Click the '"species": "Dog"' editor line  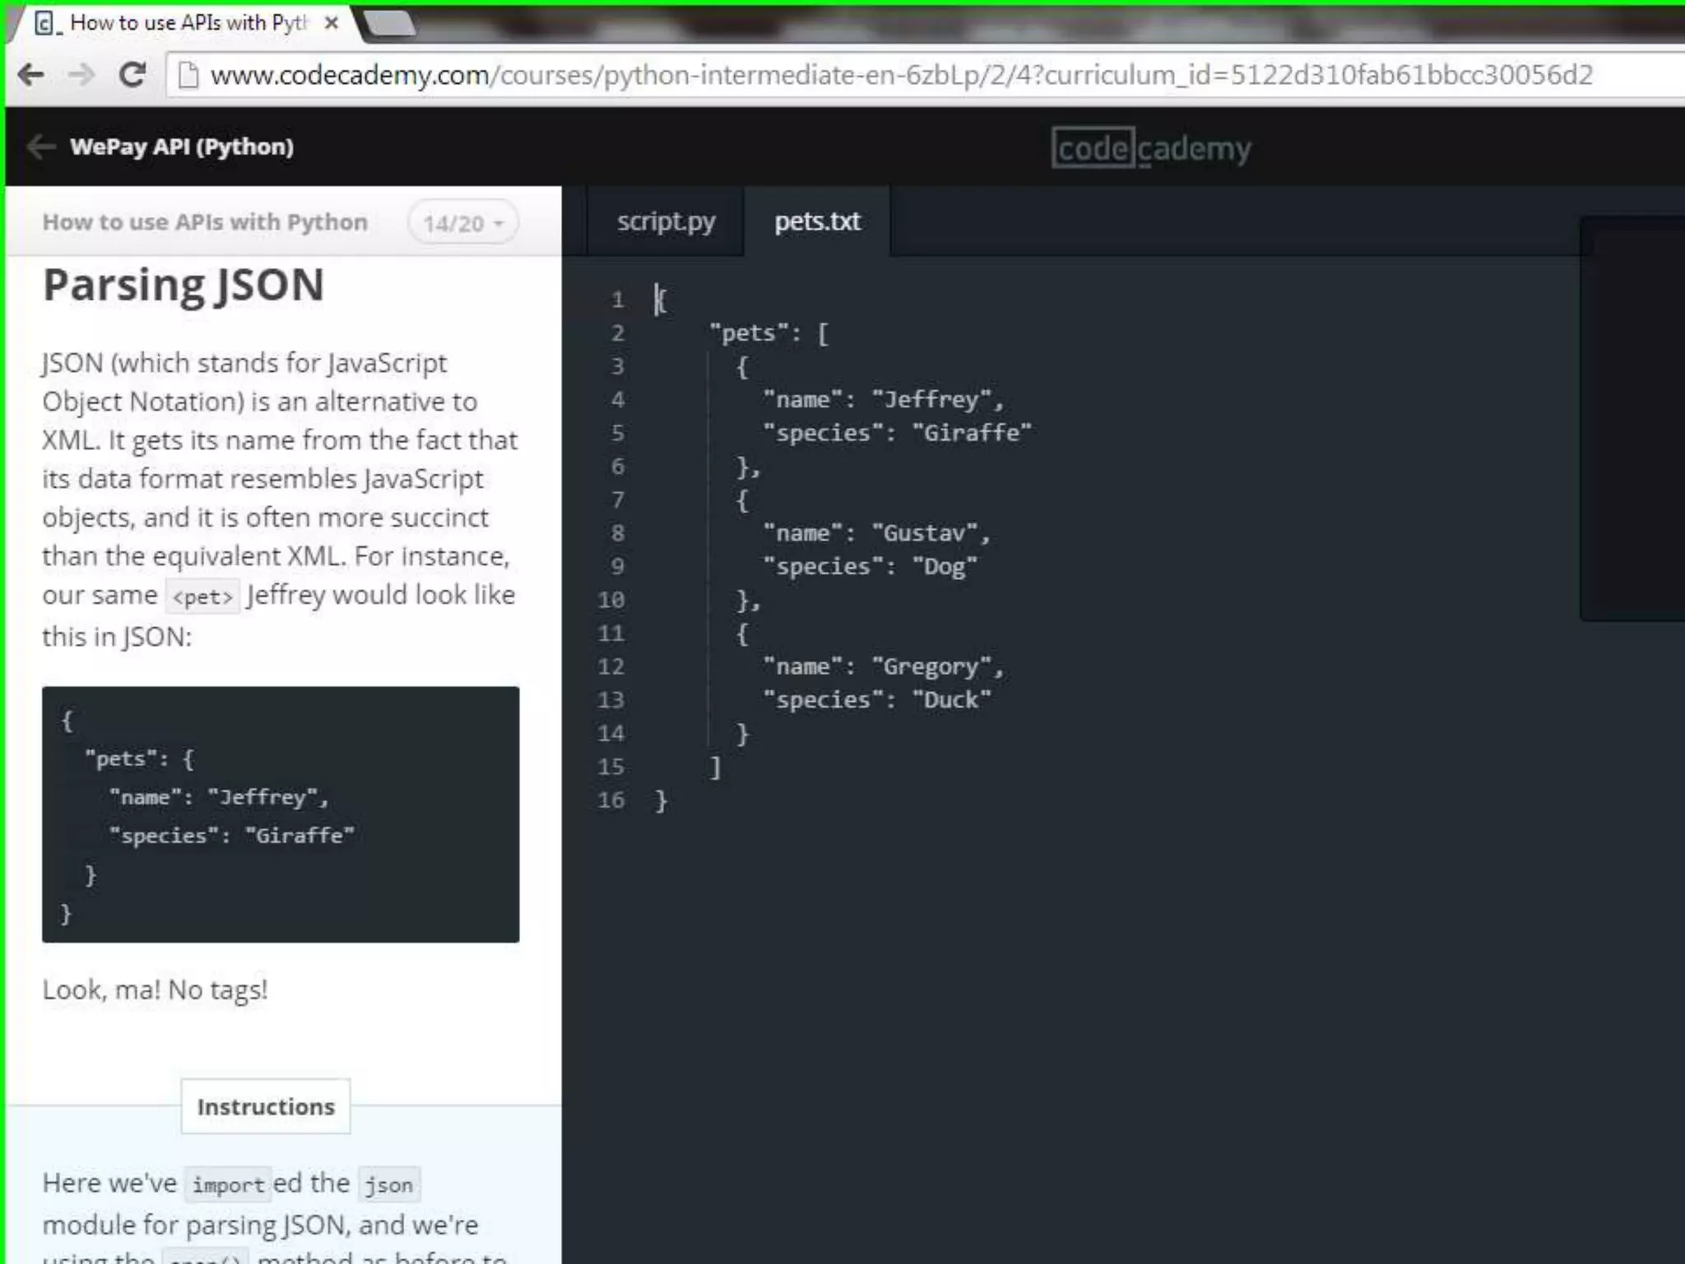(x=870, y=567)
